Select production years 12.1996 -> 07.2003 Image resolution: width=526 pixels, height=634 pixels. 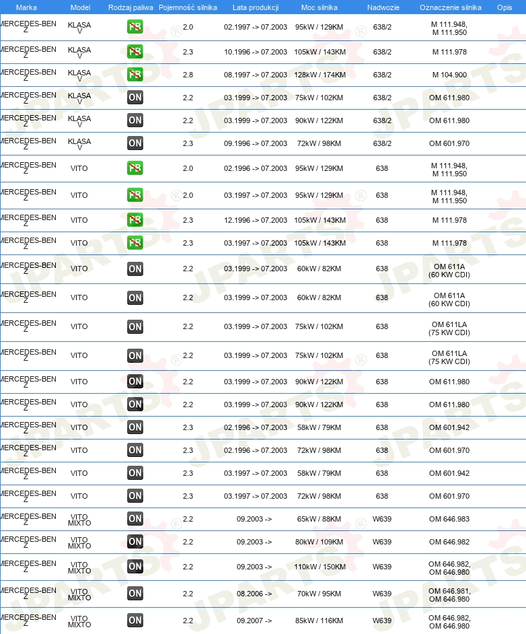click(x=256, y=220)
